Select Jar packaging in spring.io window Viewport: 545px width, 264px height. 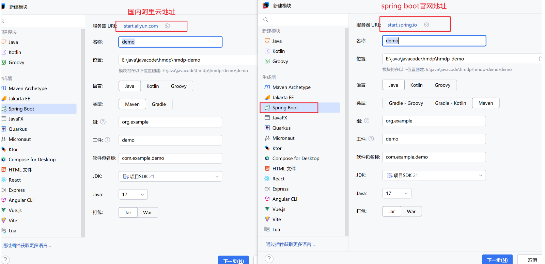click(x=392, y=212)
